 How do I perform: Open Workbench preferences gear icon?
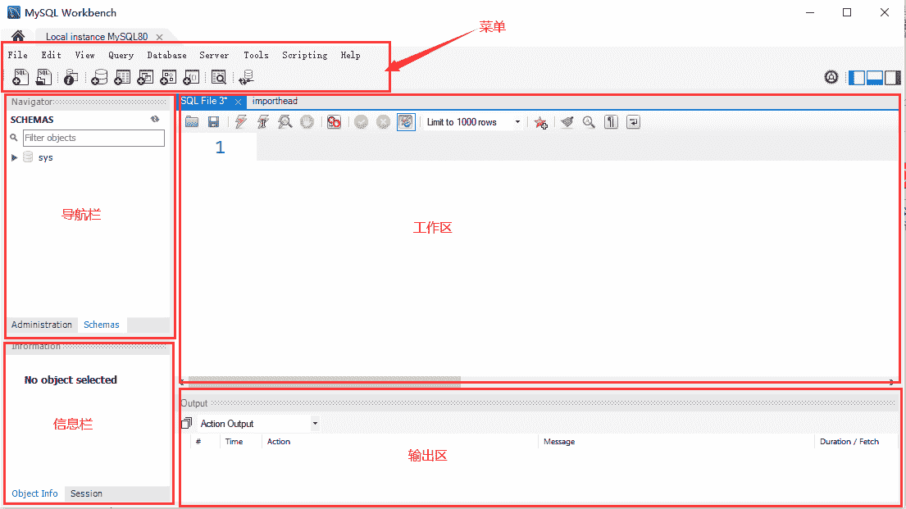click(x=831, y=77)
